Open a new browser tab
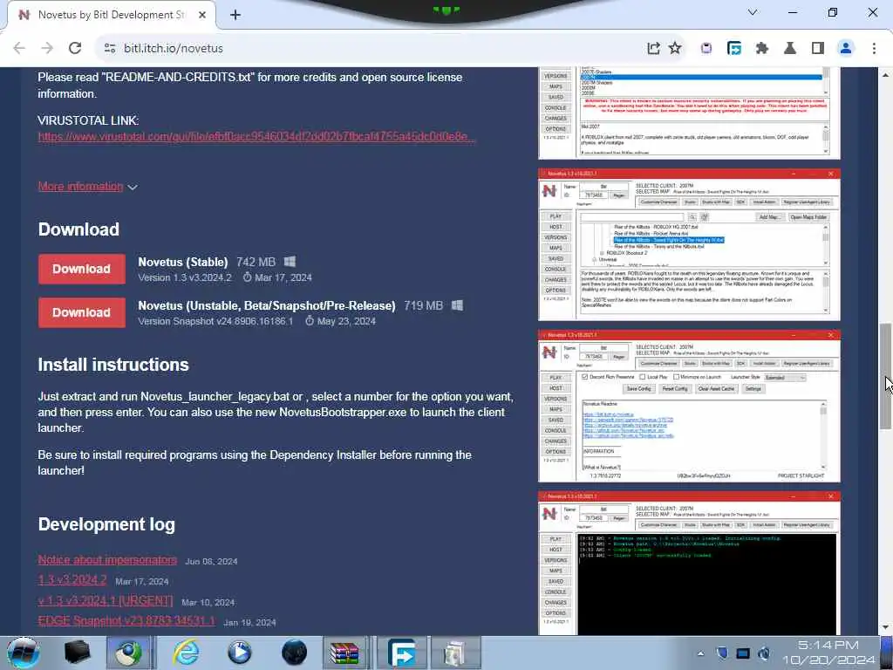Viewport: 893px width, 670px height. pyautogui.click(x=235, y=15)
